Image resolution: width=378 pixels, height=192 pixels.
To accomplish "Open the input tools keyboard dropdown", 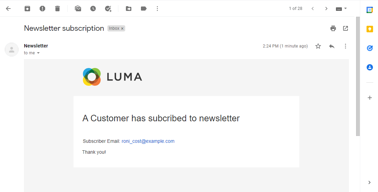I will click(341, 9).
